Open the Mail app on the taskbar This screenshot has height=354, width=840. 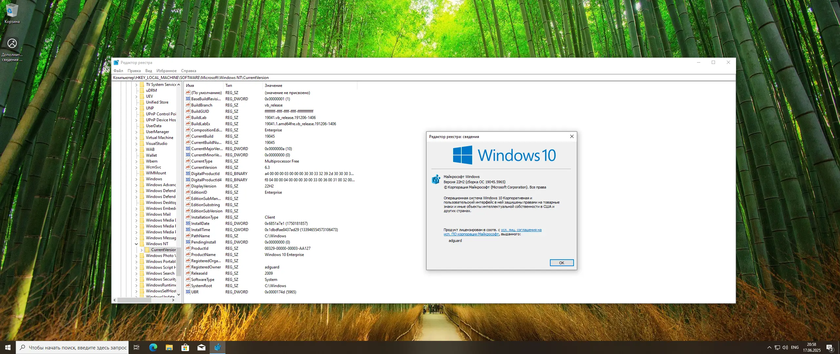click(201, 347)
